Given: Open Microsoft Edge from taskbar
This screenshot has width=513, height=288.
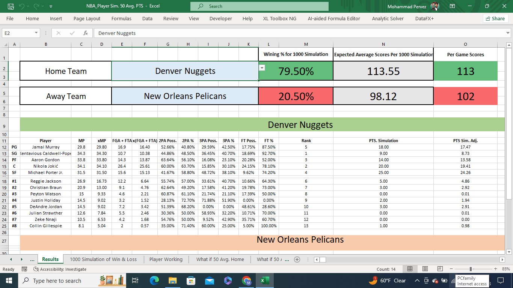Looking at the screenshot, I should (154, 280).
